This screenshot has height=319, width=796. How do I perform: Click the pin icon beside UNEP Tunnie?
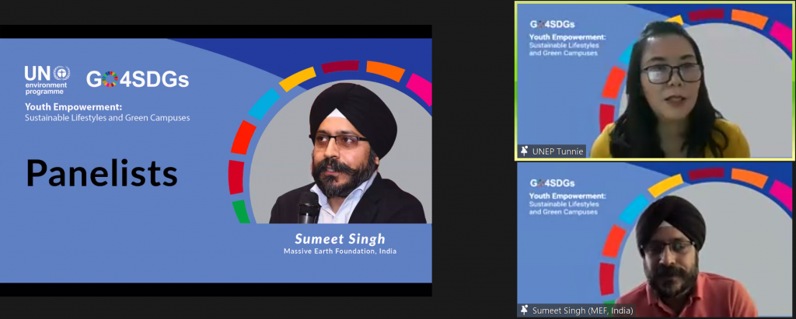coord(525,151)
